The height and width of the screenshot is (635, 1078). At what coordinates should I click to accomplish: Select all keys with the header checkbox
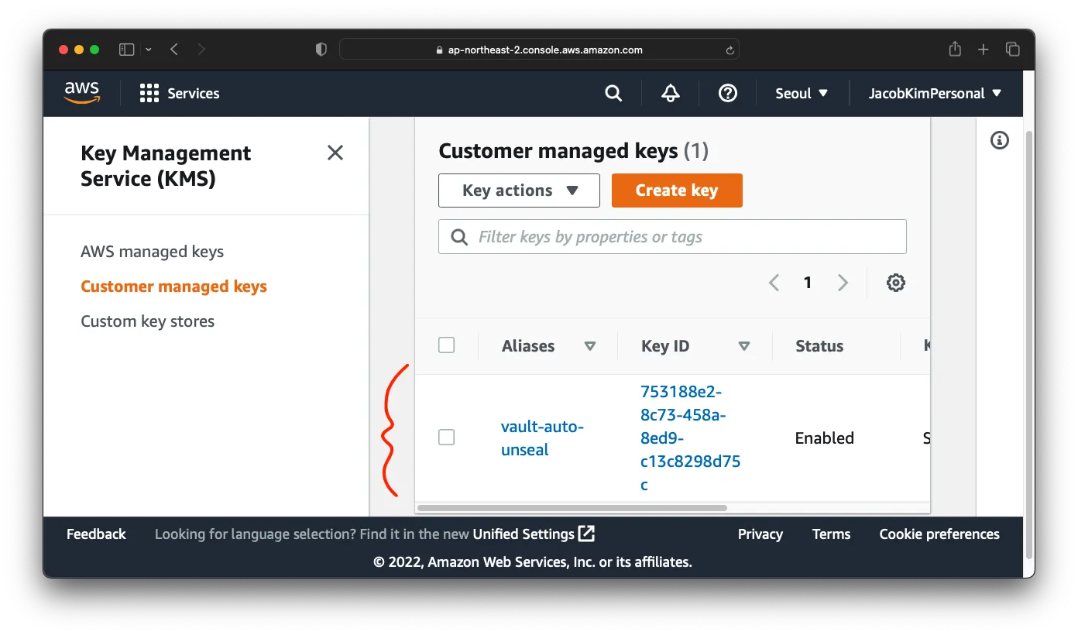(446, 345)
